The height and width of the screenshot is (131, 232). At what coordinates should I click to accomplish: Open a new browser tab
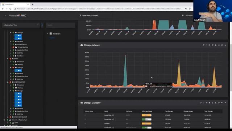[33, 4]
